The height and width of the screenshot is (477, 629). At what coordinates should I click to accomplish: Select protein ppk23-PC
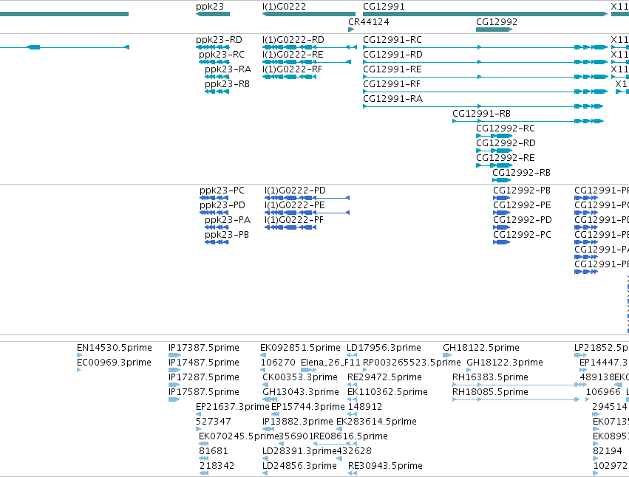[x=214, y=198]
